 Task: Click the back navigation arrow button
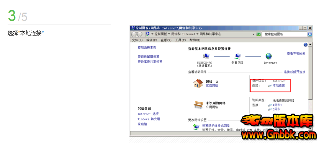(134, 34)
